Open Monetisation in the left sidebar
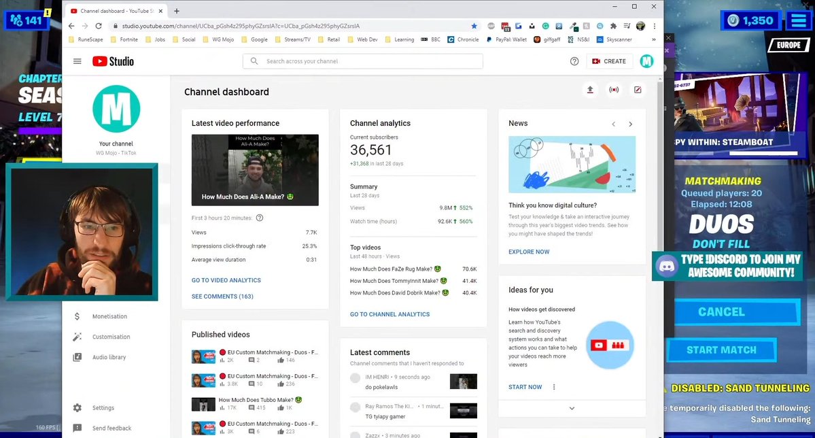Screen dimensions: 815x438 point(109,316)
